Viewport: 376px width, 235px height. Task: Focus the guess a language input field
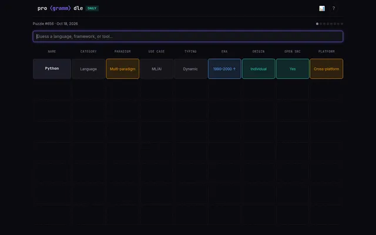188,36
